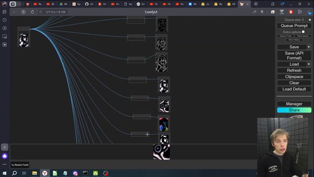Select collapsed node before colorful preview

pyautogui.click(x=142, y=117)
